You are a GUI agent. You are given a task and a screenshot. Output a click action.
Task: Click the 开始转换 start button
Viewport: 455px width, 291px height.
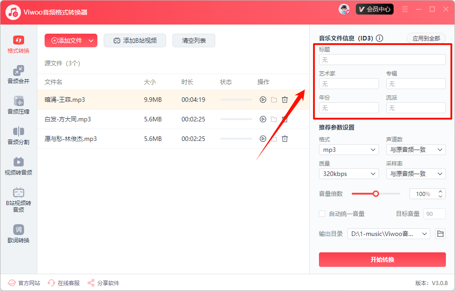382,260
